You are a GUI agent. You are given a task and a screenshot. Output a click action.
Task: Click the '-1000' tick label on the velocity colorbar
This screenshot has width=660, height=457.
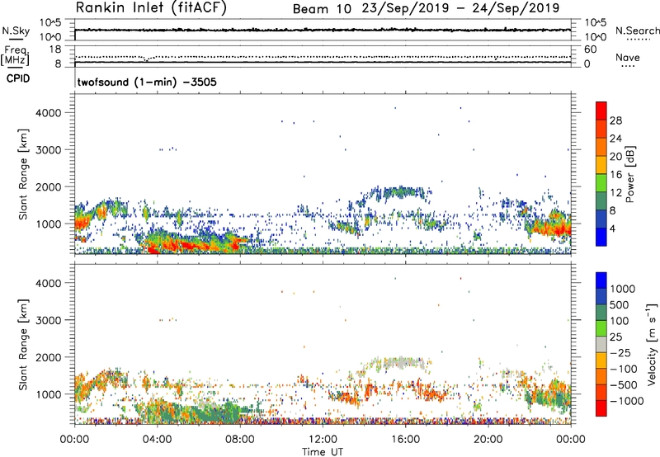click(x=627, y=401)
